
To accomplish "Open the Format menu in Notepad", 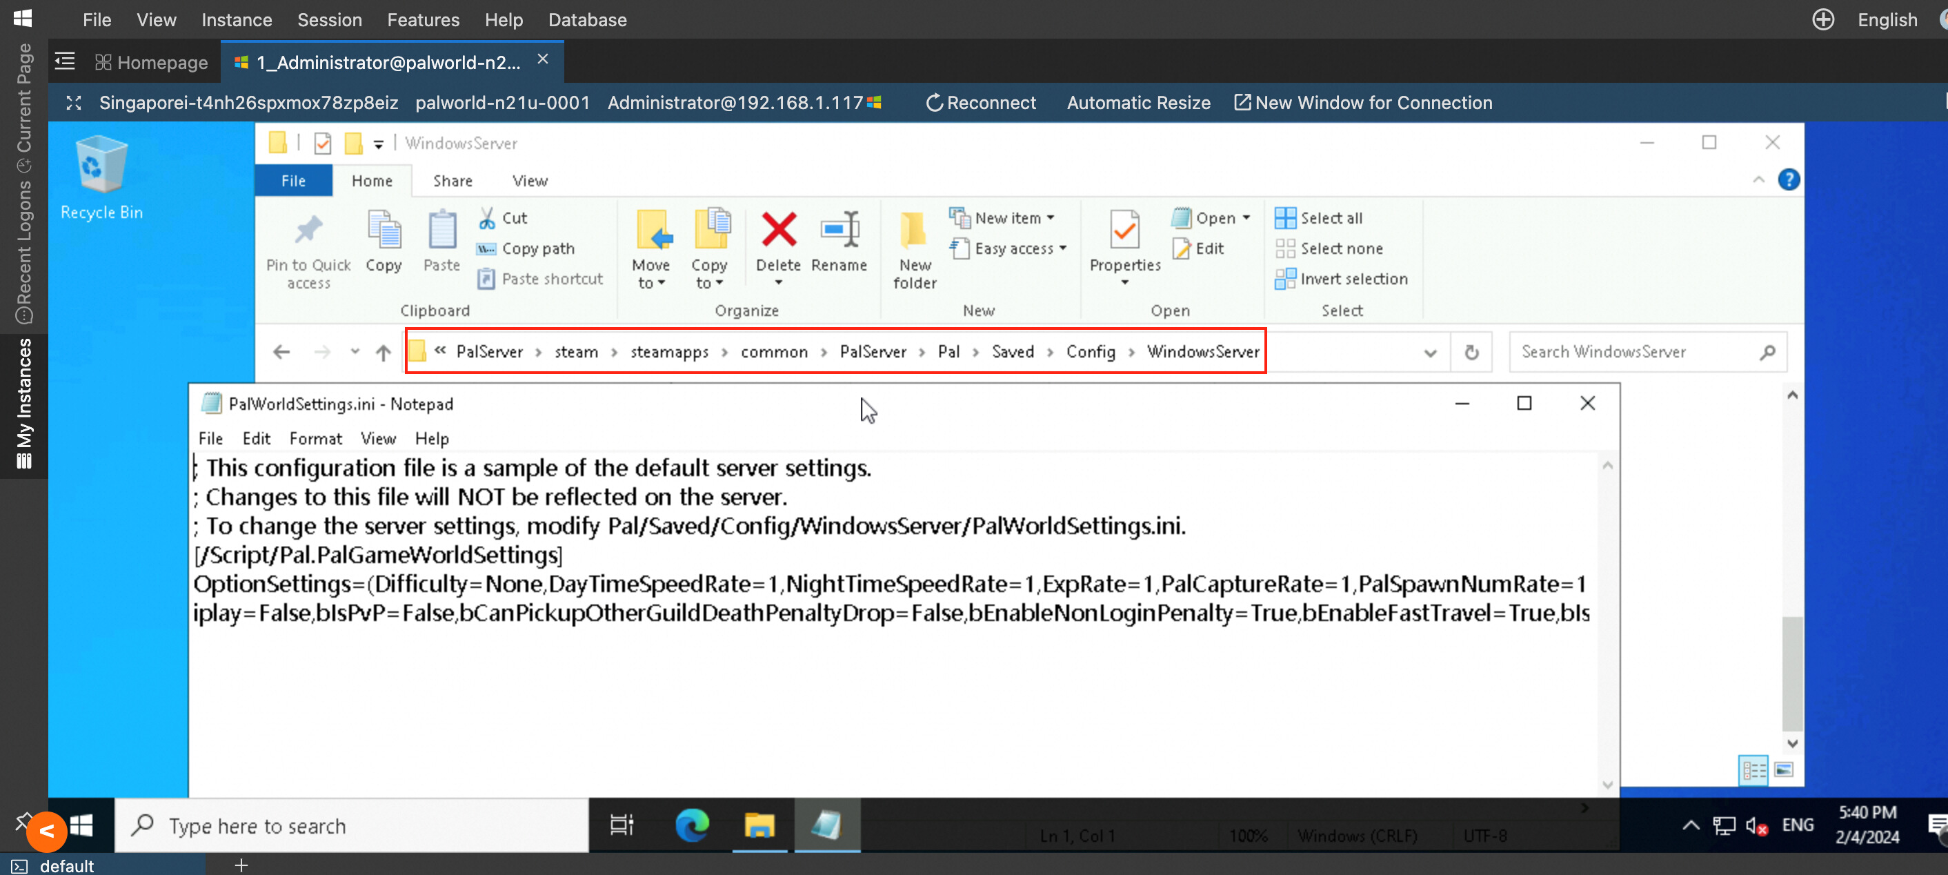I will click(315, 439).
